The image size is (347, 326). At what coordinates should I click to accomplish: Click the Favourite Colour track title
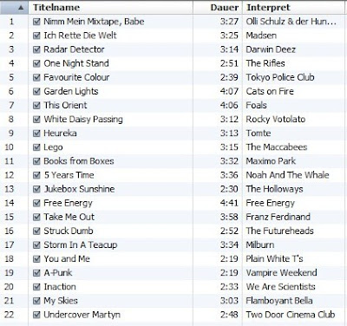pyautogui.click(x=76, y=77)
